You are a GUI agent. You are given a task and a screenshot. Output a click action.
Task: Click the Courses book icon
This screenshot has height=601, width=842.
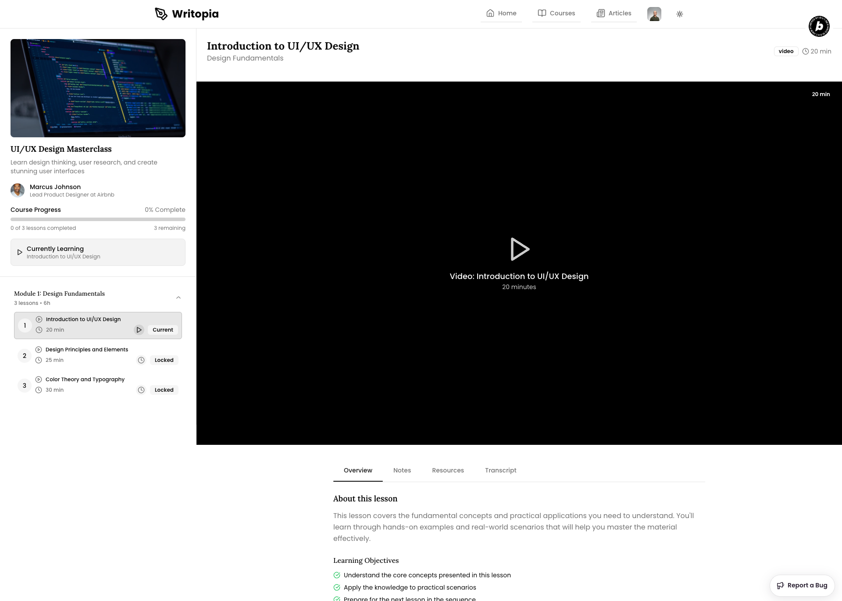pos(542,13)
